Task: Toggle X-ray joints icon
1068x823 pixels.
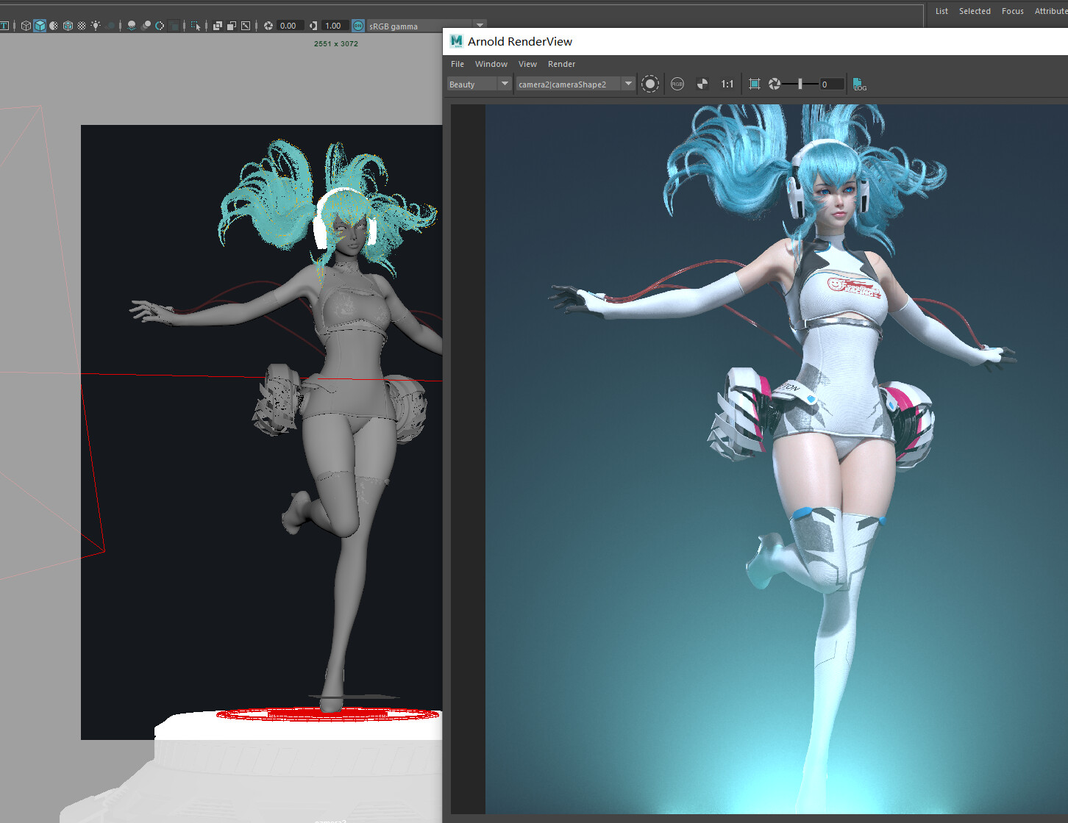Action: click(x=246, y=26)
